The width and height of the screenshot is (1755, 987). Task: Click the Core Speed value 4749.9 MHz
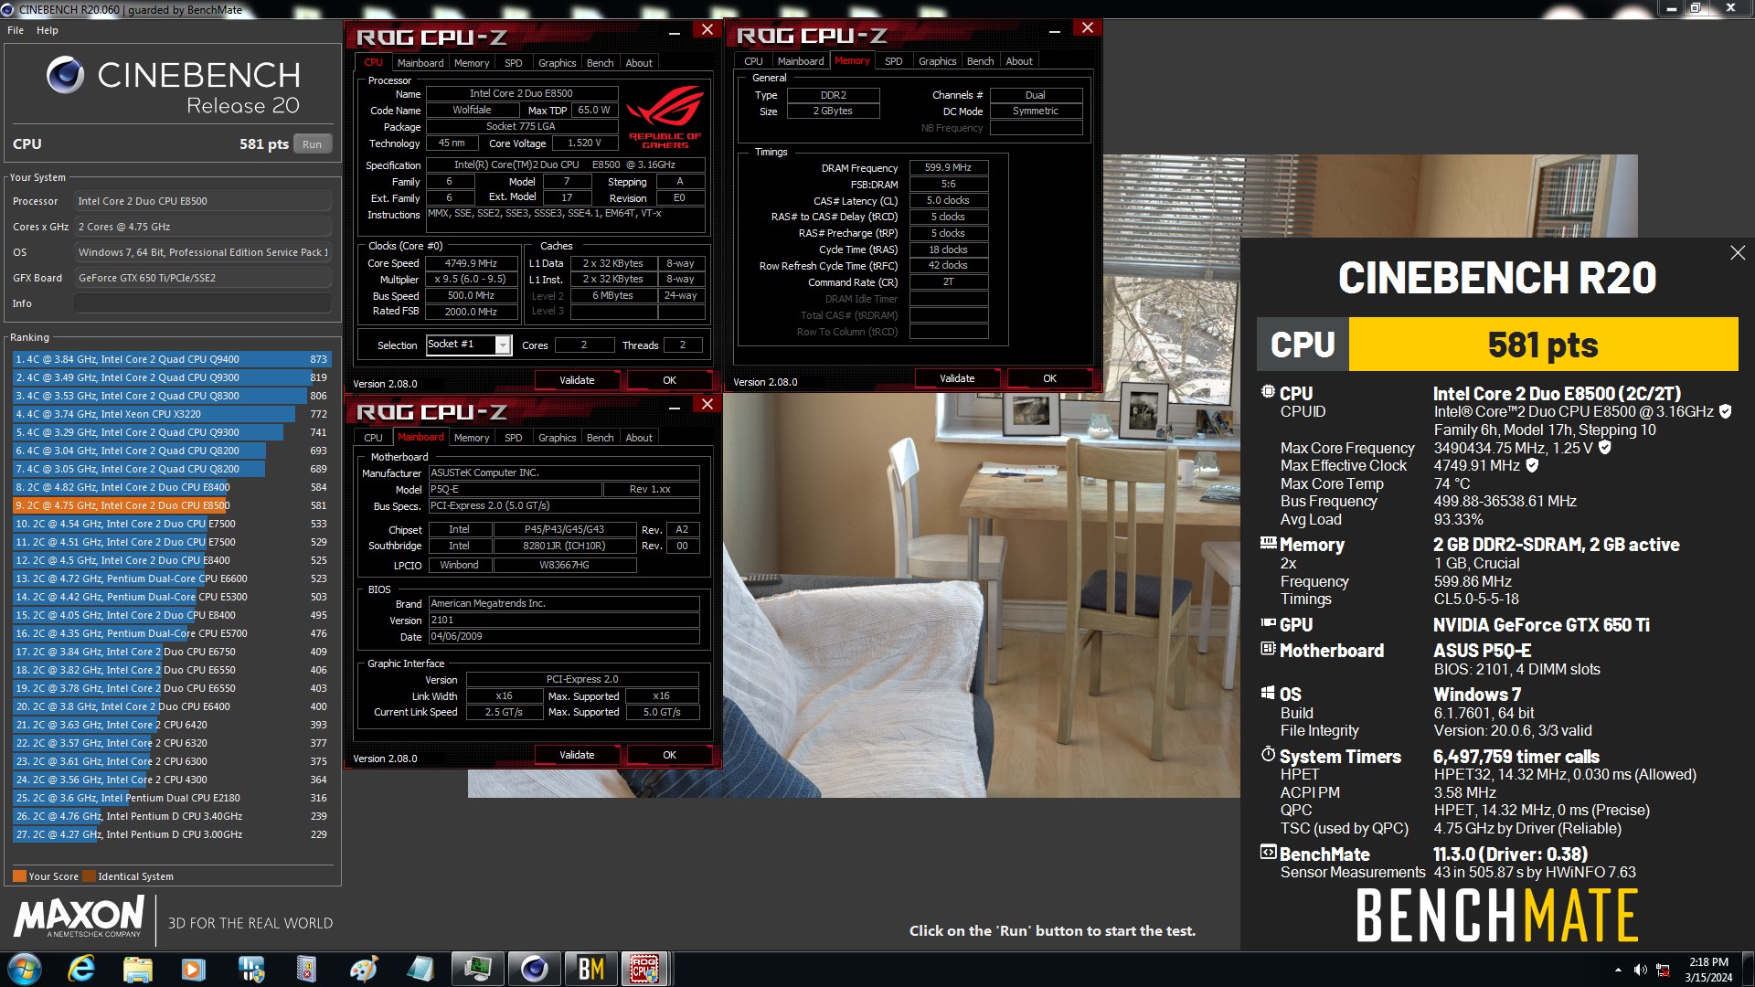471,263
